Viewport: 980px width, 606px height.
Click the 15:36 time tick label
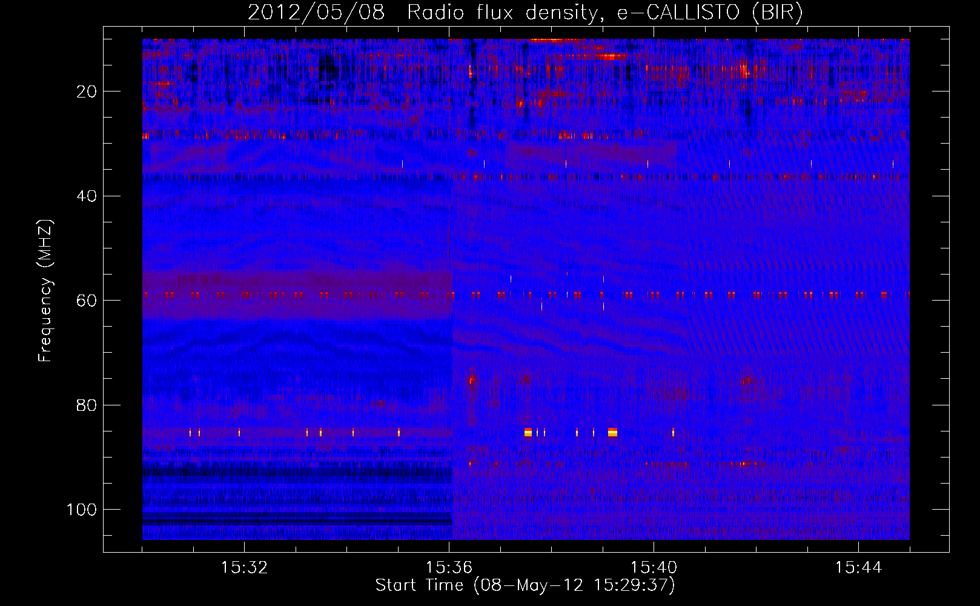(449, 568)
